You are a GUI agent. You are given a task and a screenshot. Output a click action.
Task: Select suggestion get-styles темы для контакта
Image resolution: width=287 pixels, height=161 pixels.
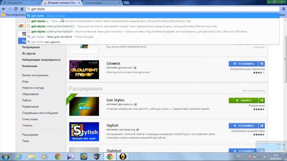[x=153, y=37]
